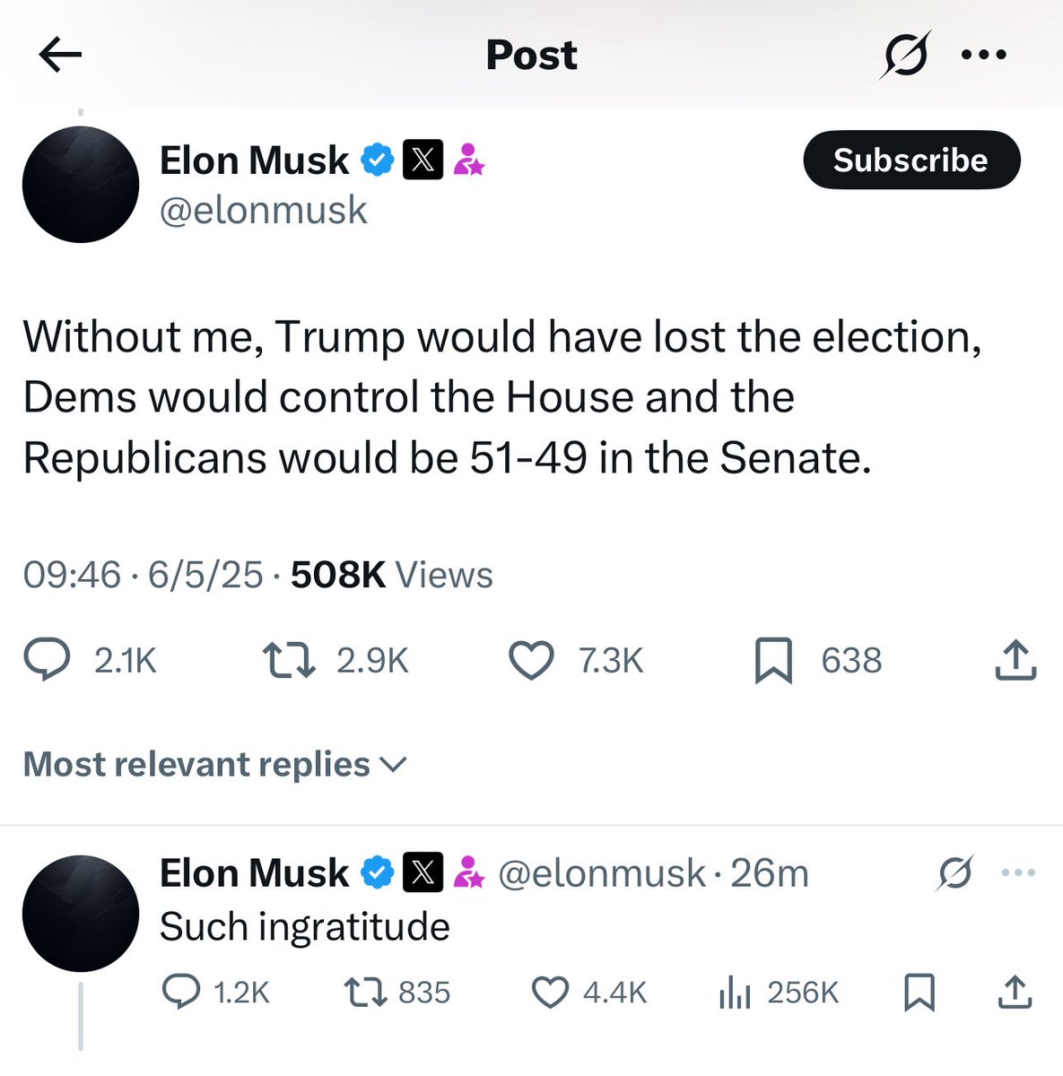Reply to main post via comment icon
Screen dimensions: 1063x1076
pyautogui.click(x=47, y=661)
